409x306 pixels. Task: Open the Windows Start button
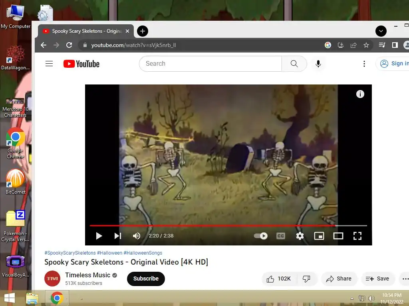[10, 298]
